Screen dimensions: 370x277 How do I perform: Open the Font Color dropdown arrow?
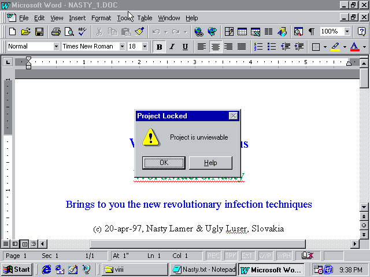364,47
